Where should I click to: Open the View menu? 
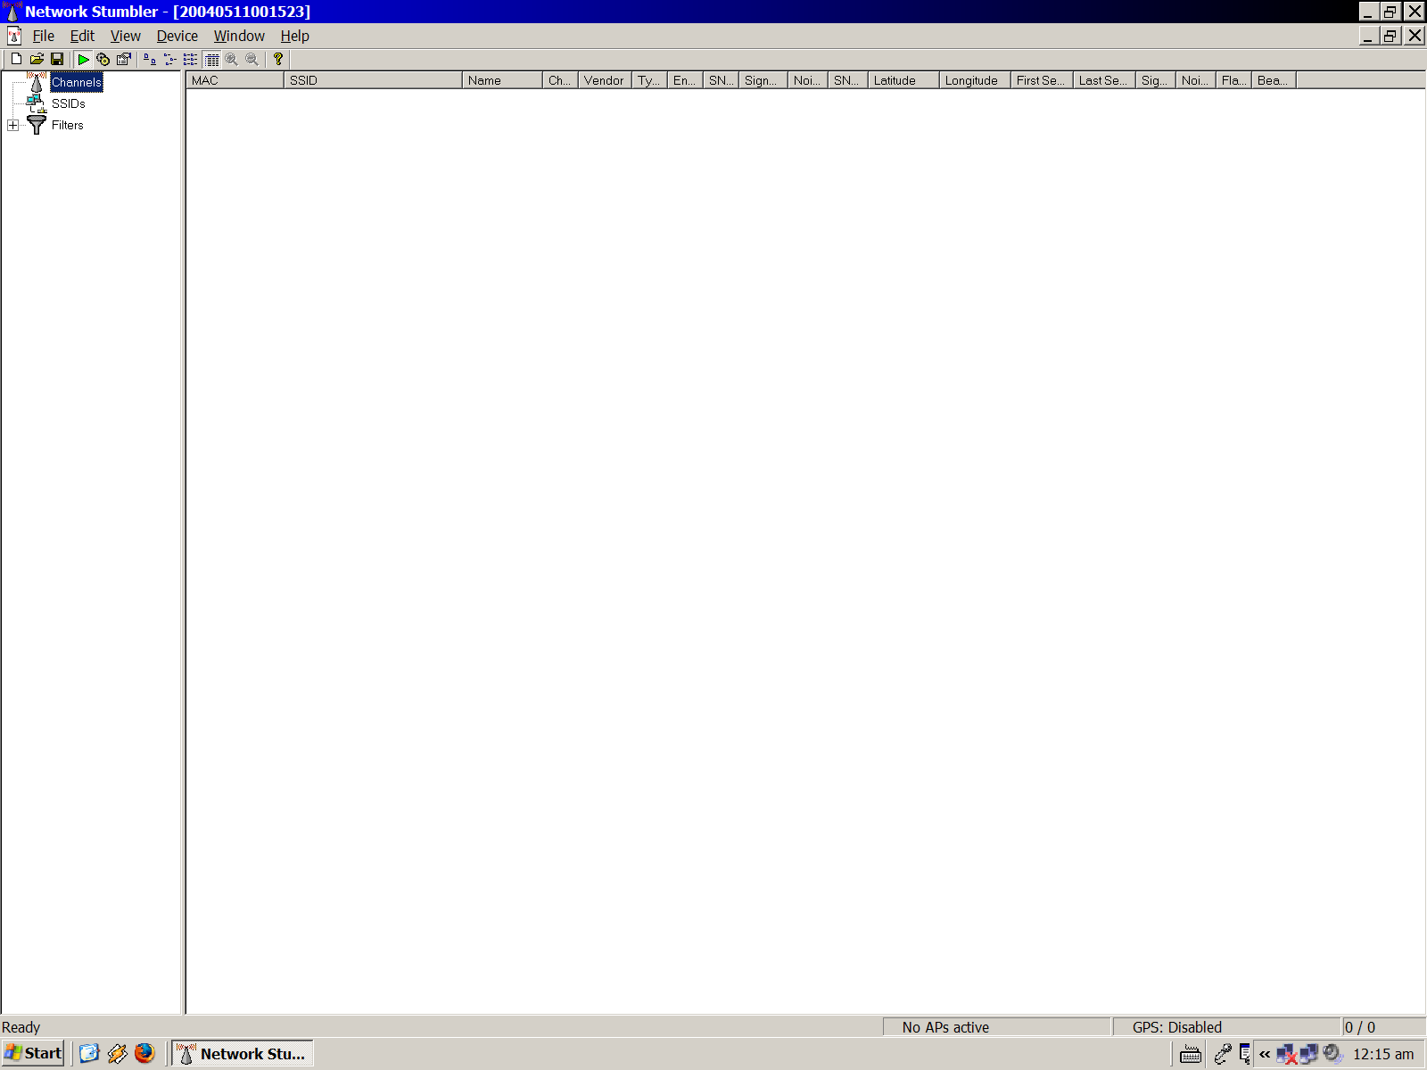pyautogui.click(x=126, y=36)
